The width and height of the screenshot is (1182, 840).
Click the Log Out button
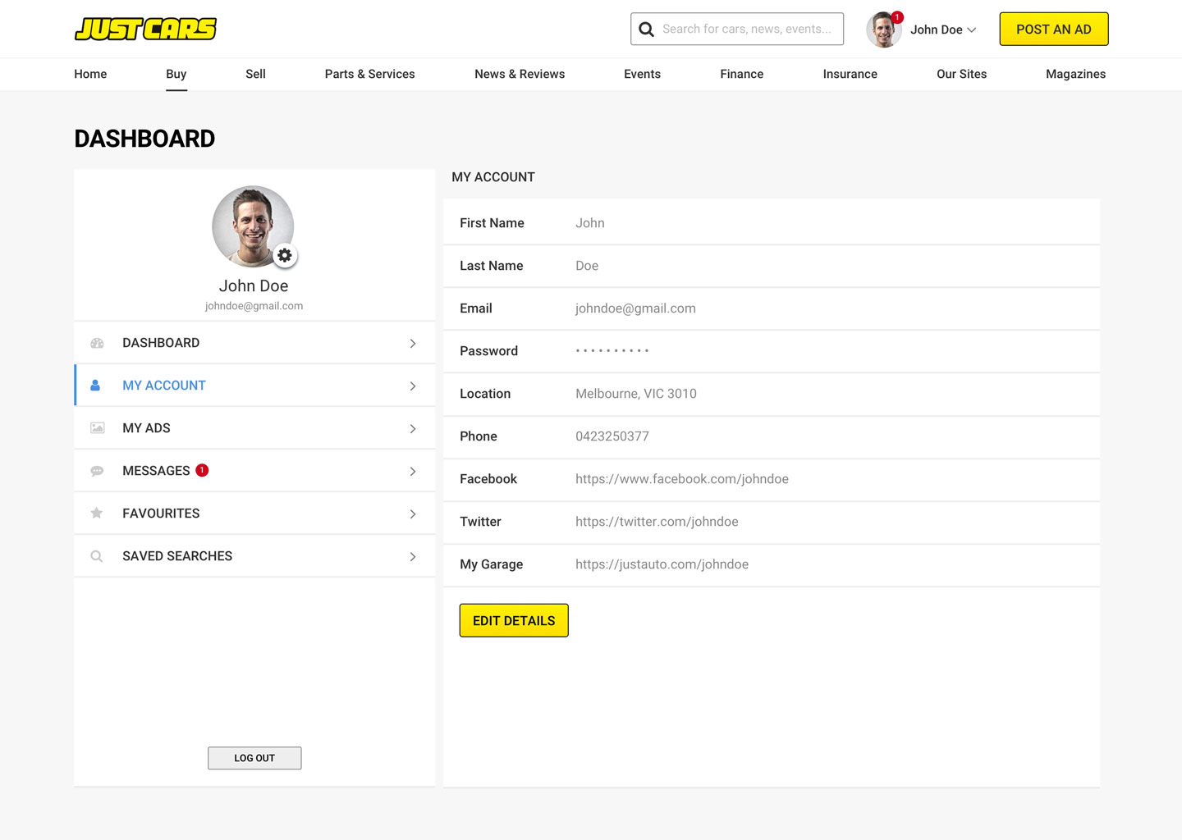pyautogui.click(x=254, y=758)
